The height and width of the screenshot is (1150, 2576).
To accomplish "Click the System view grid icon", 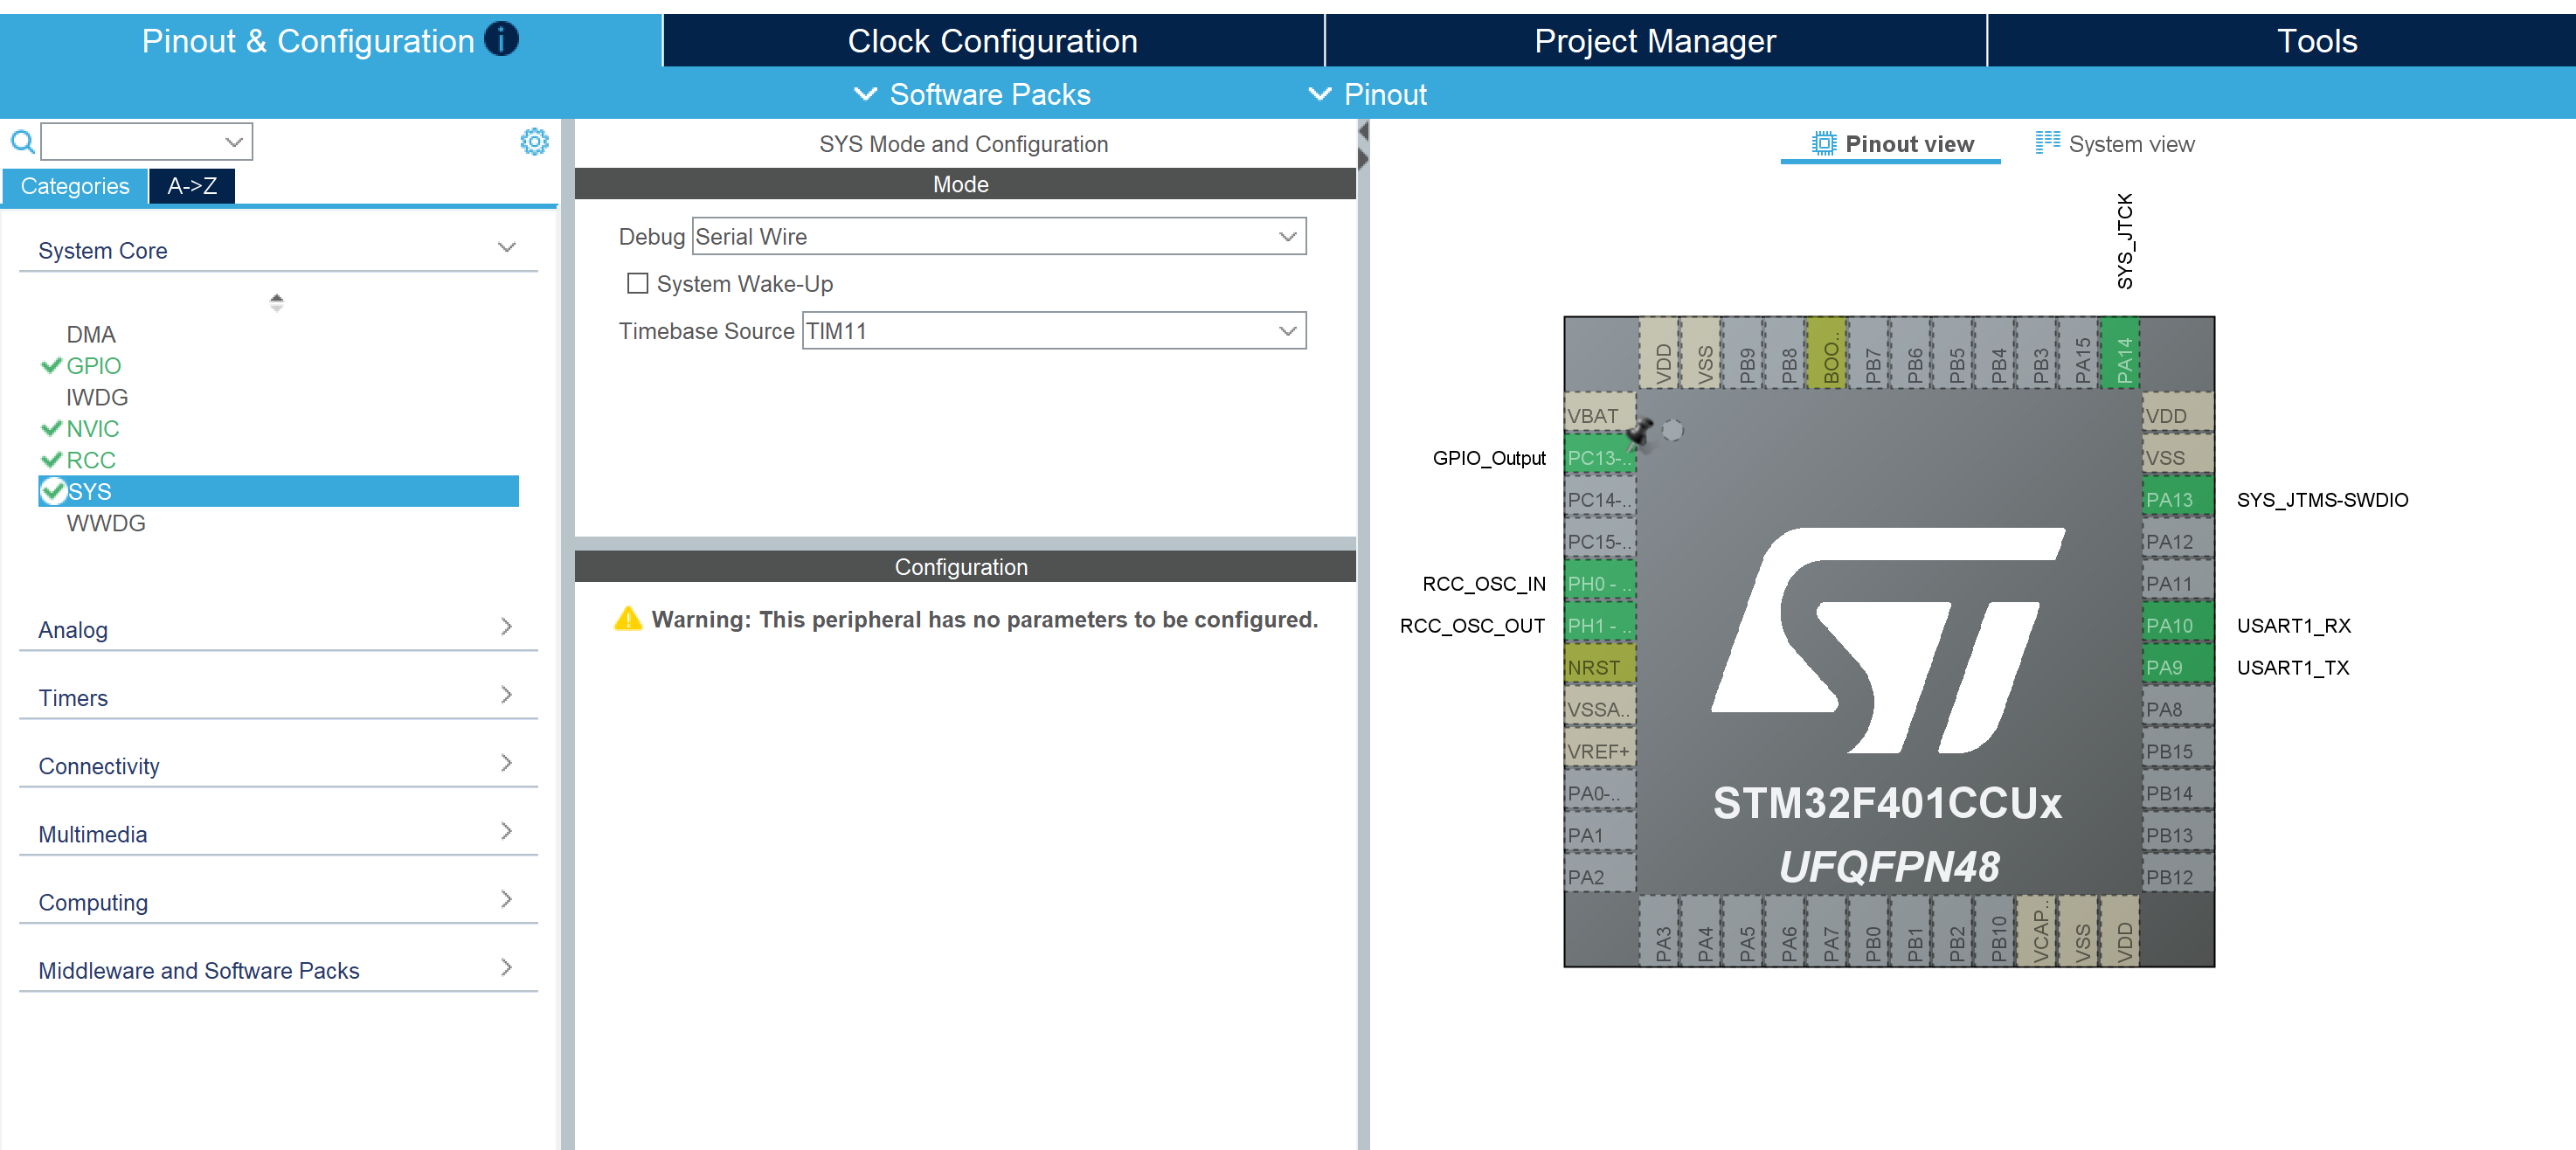I will [2047, 142].
